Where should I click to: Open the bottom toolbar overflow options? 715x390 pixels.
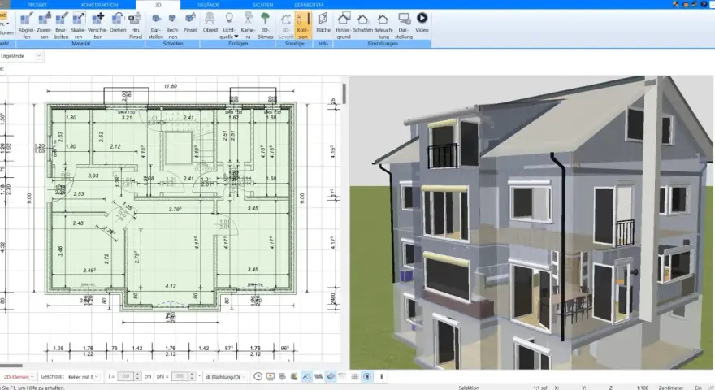pyautogui.click(x=382, y=377)
